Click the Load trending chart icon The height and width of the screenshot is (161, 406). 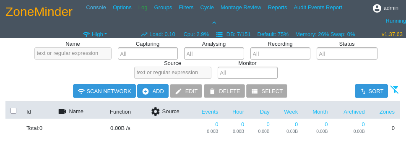pos(144,34)
